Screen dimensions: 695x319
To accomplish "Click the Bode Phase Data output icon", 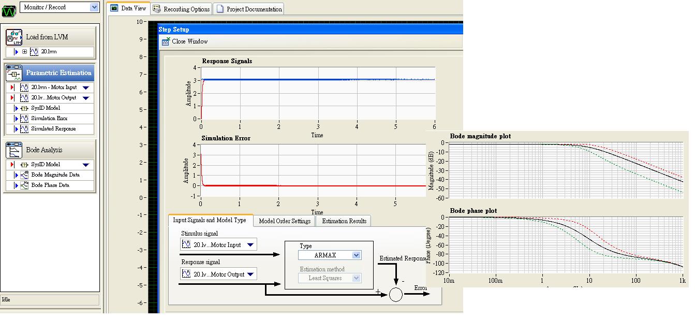I will [24, 185].
